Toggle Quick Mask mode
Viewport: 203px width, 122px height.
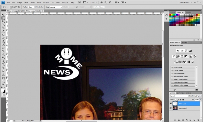(x=3, y=95)
